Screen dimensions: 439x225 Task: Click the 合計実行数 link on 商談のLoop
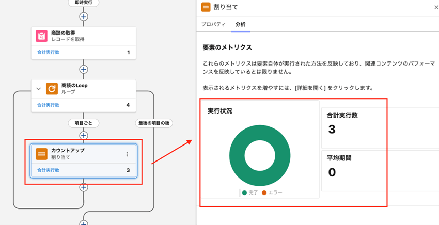pos(48,105)
